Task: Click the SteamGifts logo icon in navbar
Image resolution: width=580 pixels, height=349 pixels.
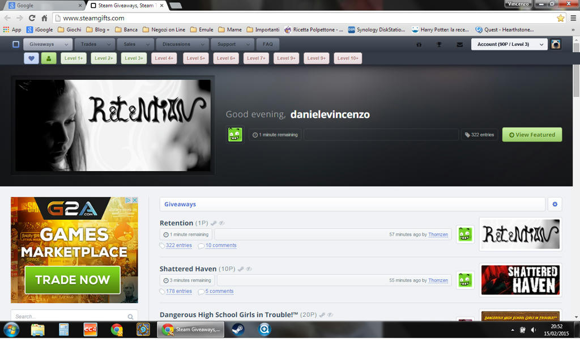Action: pyautogui.click(x=16, y=44)
